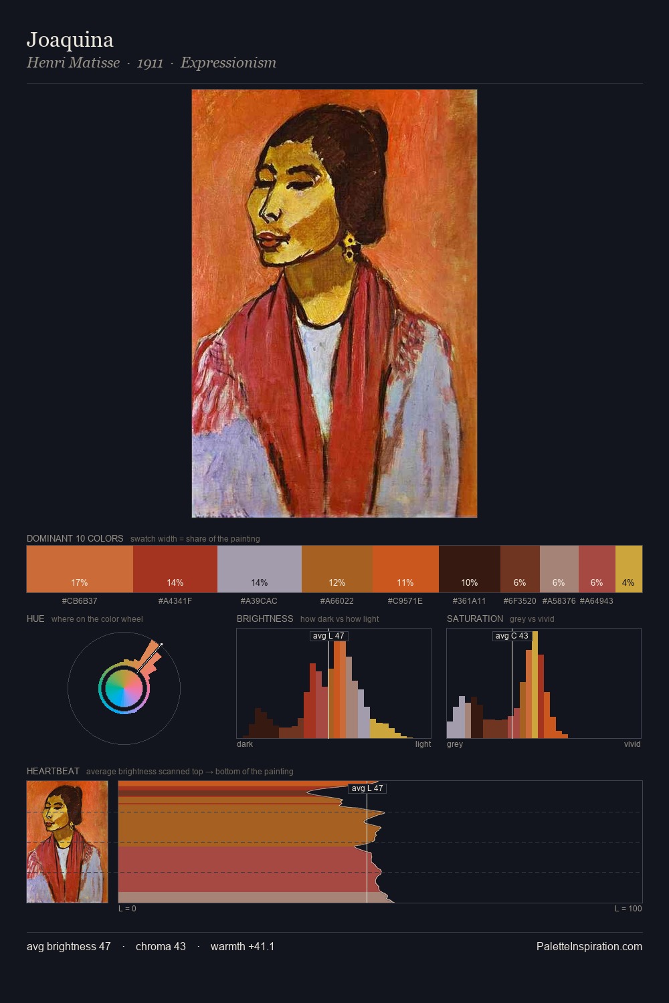The height and width of the screenshot is (1003, 669).
Task: Click the 'light' axis label
Action: point(423,744)
